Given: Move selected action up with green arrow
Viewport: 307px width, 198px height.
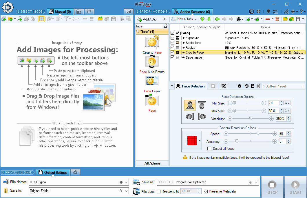Looking at the screenshot, I should (x=202, y=19).
